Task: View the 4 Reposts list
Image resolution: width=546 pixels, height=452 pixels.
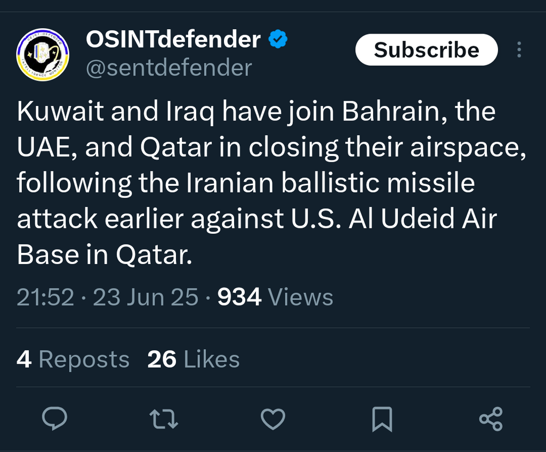Action: [x=73, y=359]
